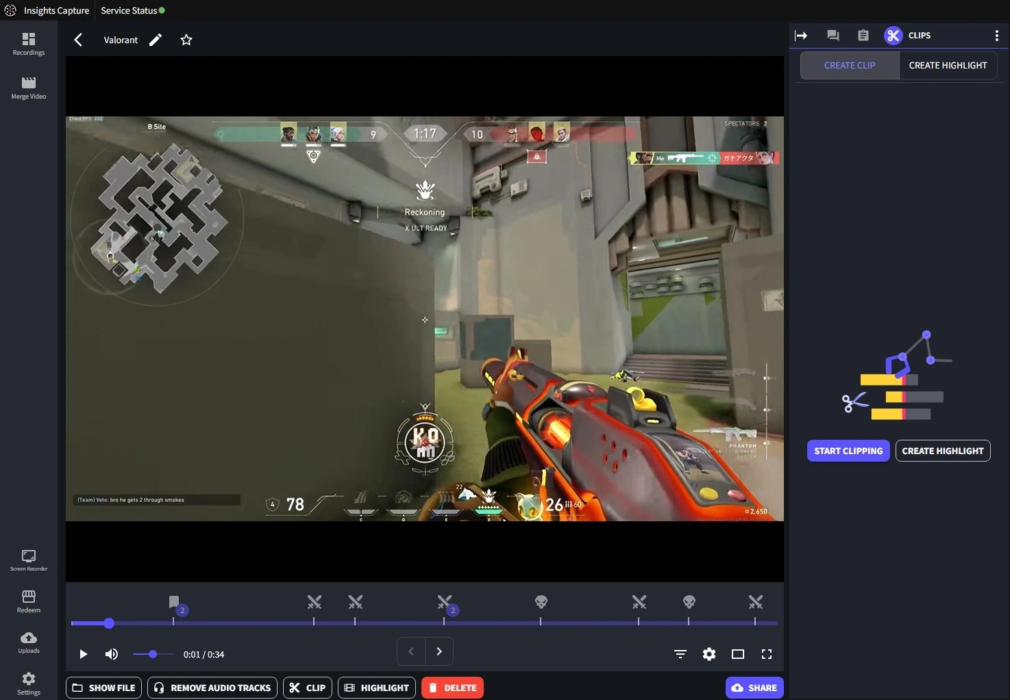The image size is (1010, 700).
Task: Share the recording
Action: (754, 688)
